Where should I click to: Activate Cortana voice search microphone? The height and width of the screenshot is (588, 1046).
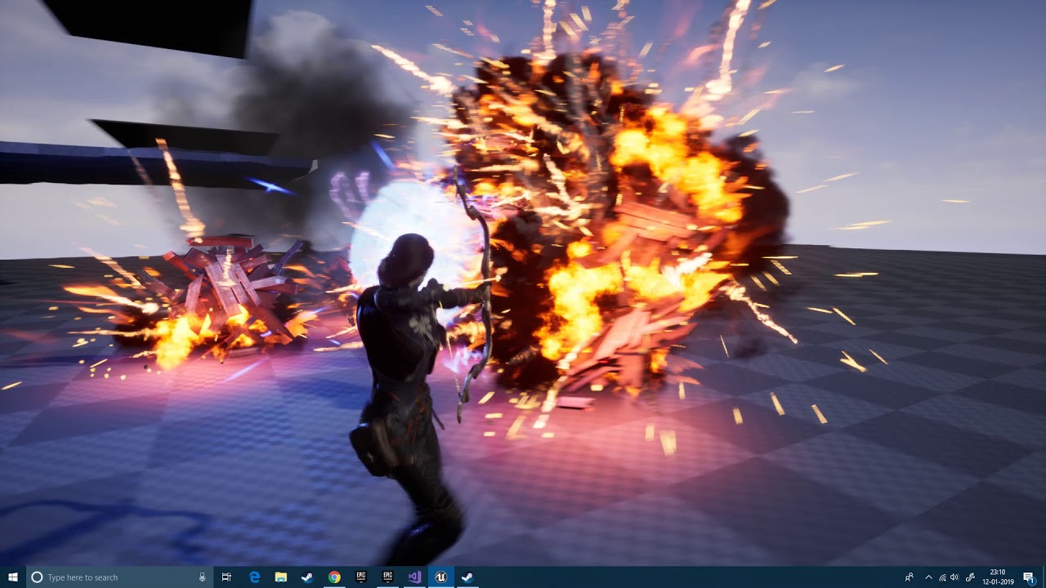(x=202, y=577)
